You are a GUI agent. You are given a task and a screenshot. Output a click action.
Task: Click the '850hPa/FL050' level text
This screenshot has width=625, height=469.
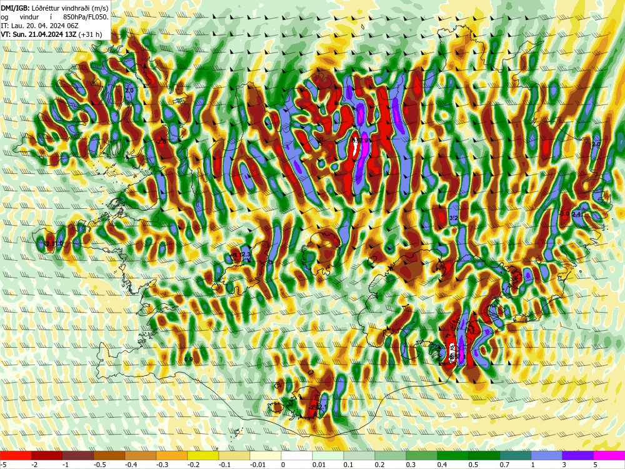[x=85, y=17]
